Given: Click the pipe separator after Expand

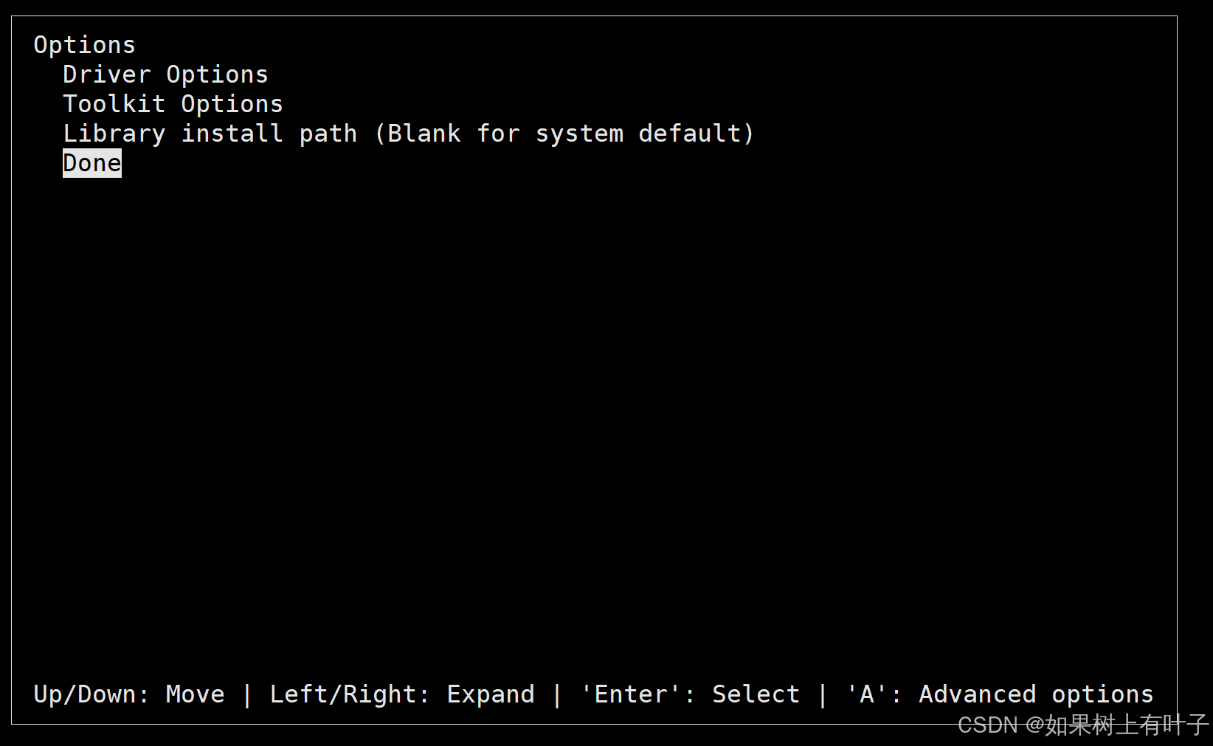Looking at the screenshot, I should (557, 694).
